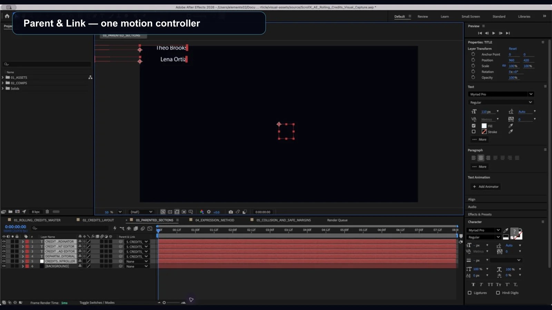Select the Learn workspace

(445, 17)
